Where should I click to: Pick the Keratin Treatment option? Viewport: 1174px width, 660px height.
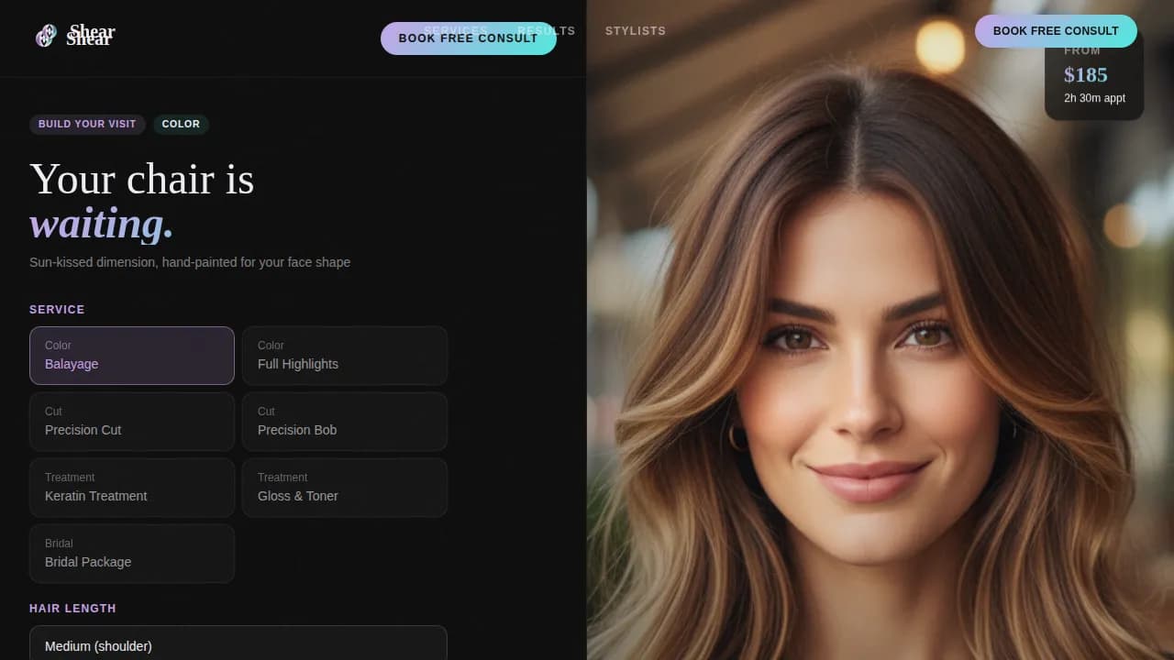click(x=132, y=488)
